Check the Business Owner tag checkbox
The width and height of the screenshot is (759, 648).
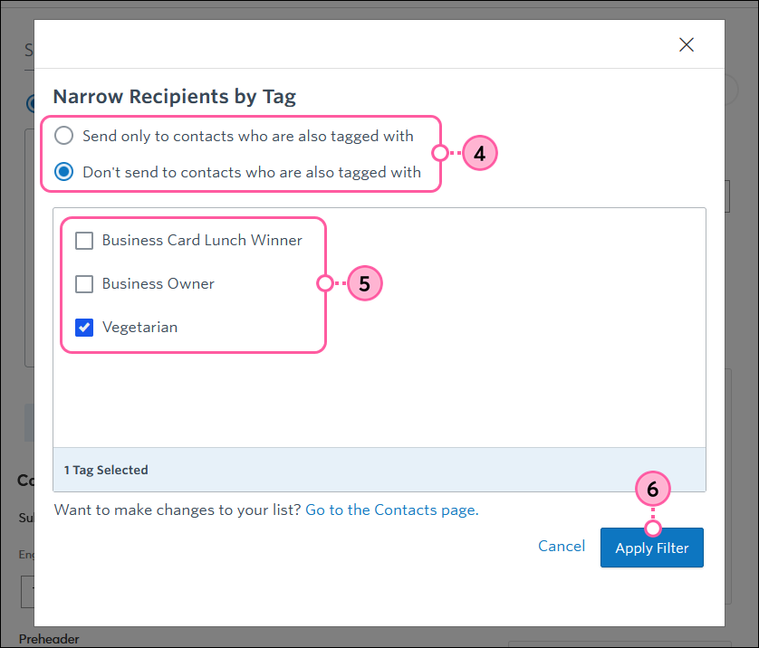84,284
